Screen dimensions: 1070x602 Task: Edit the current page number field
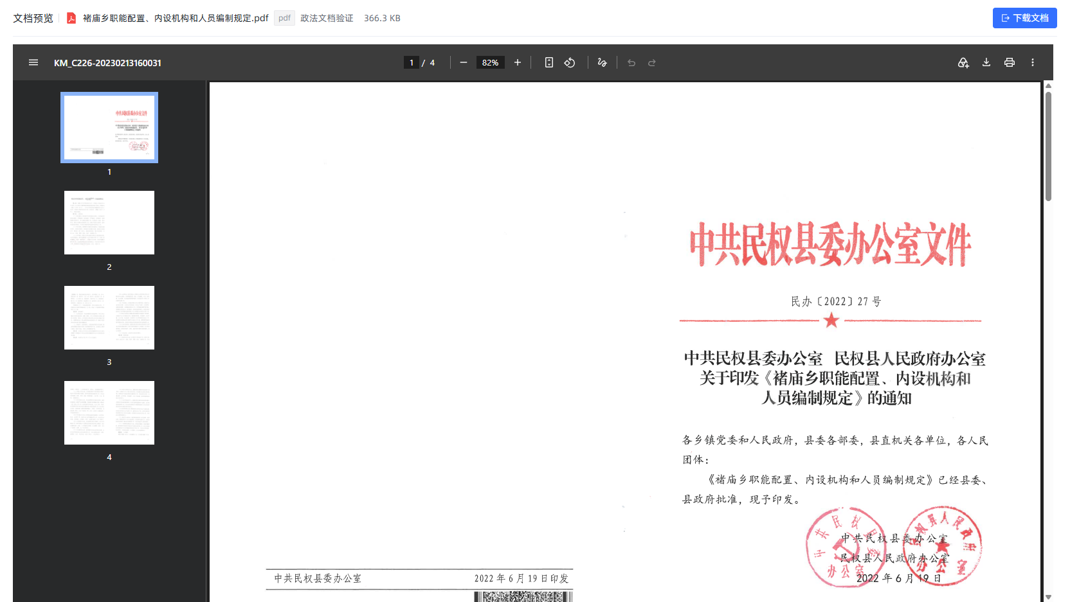coord(412,62)
